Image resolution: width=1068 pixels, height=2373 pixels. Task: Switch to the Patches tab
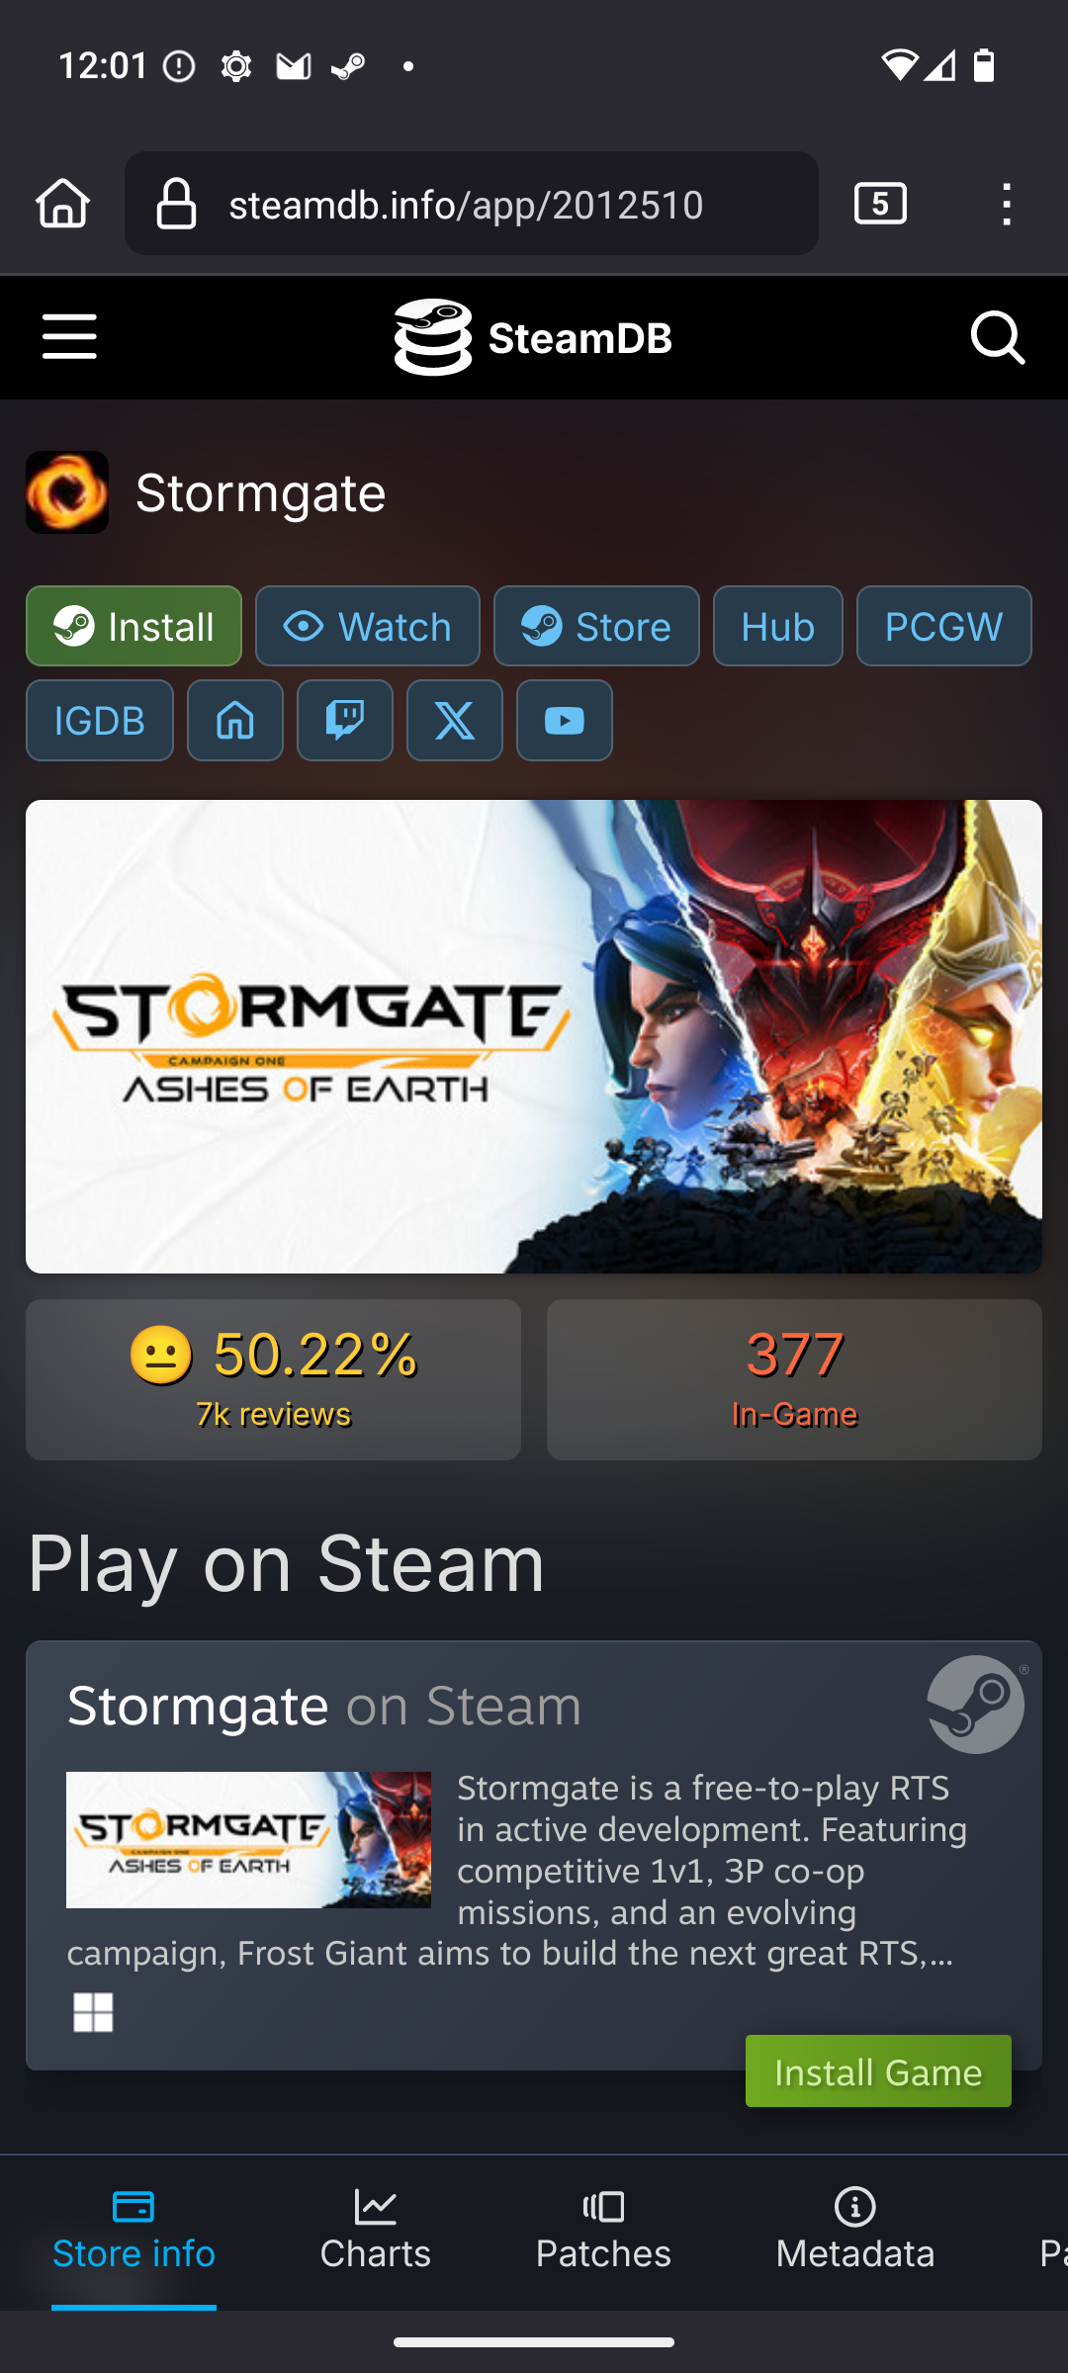tap(603, 2231)
